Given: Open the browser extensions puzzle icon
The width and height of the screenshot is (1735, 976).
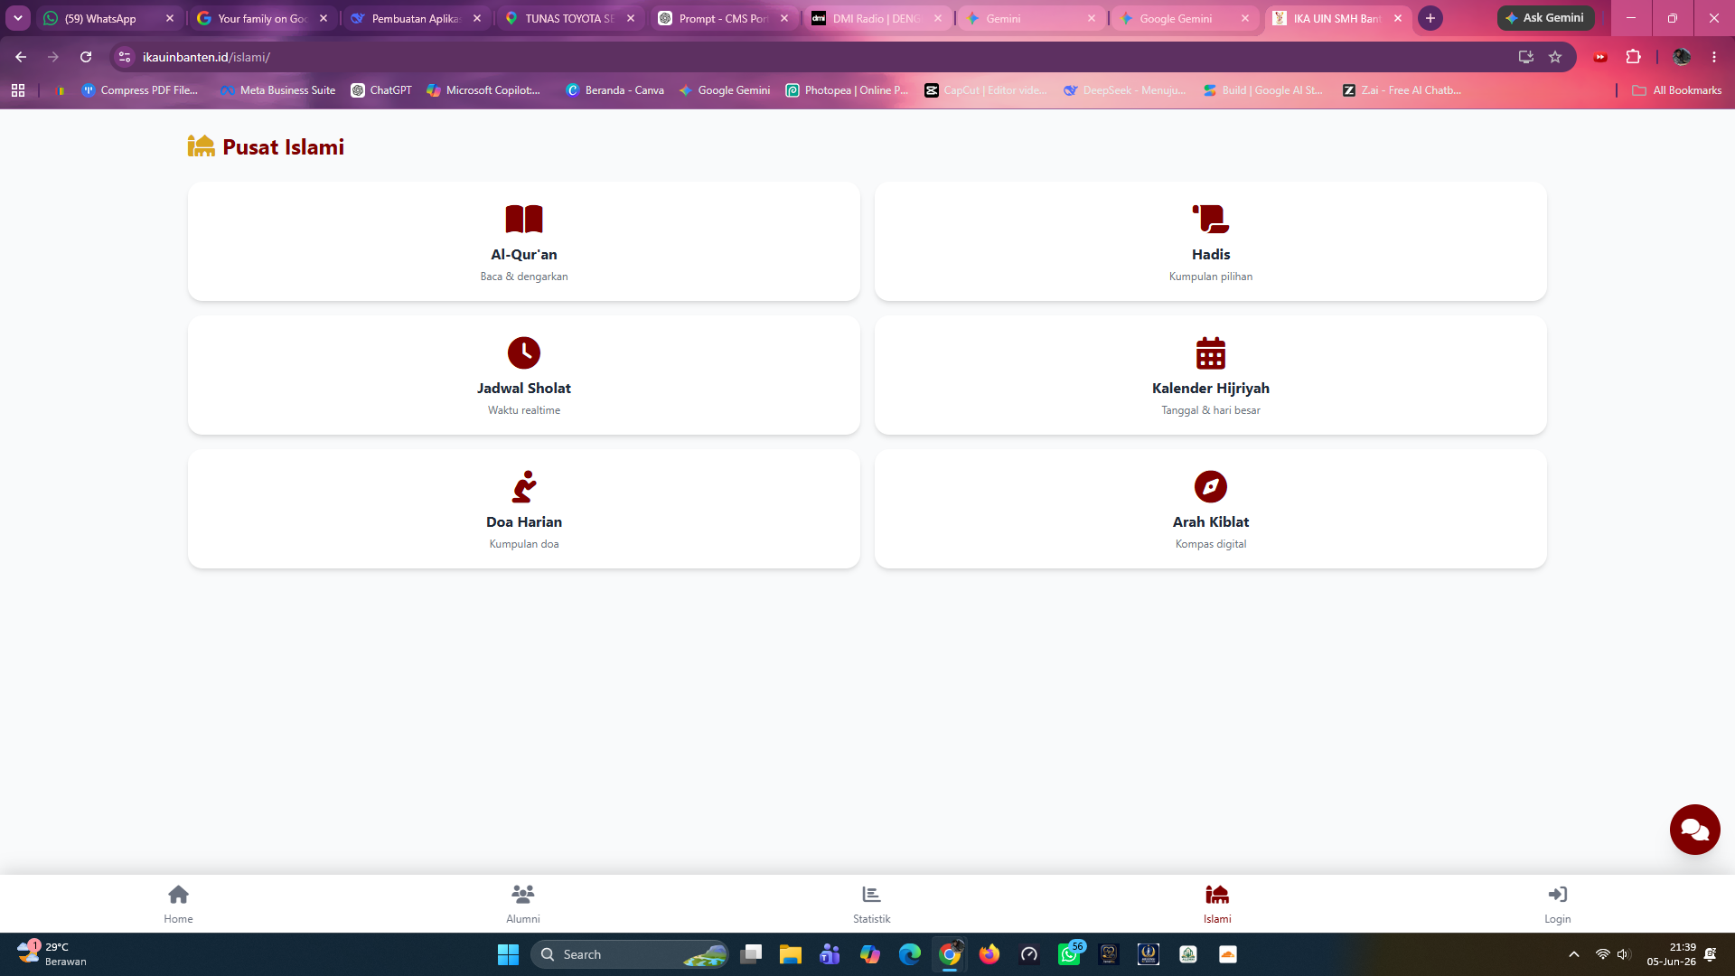Looking at the screenshot, I should point(1633,57).
